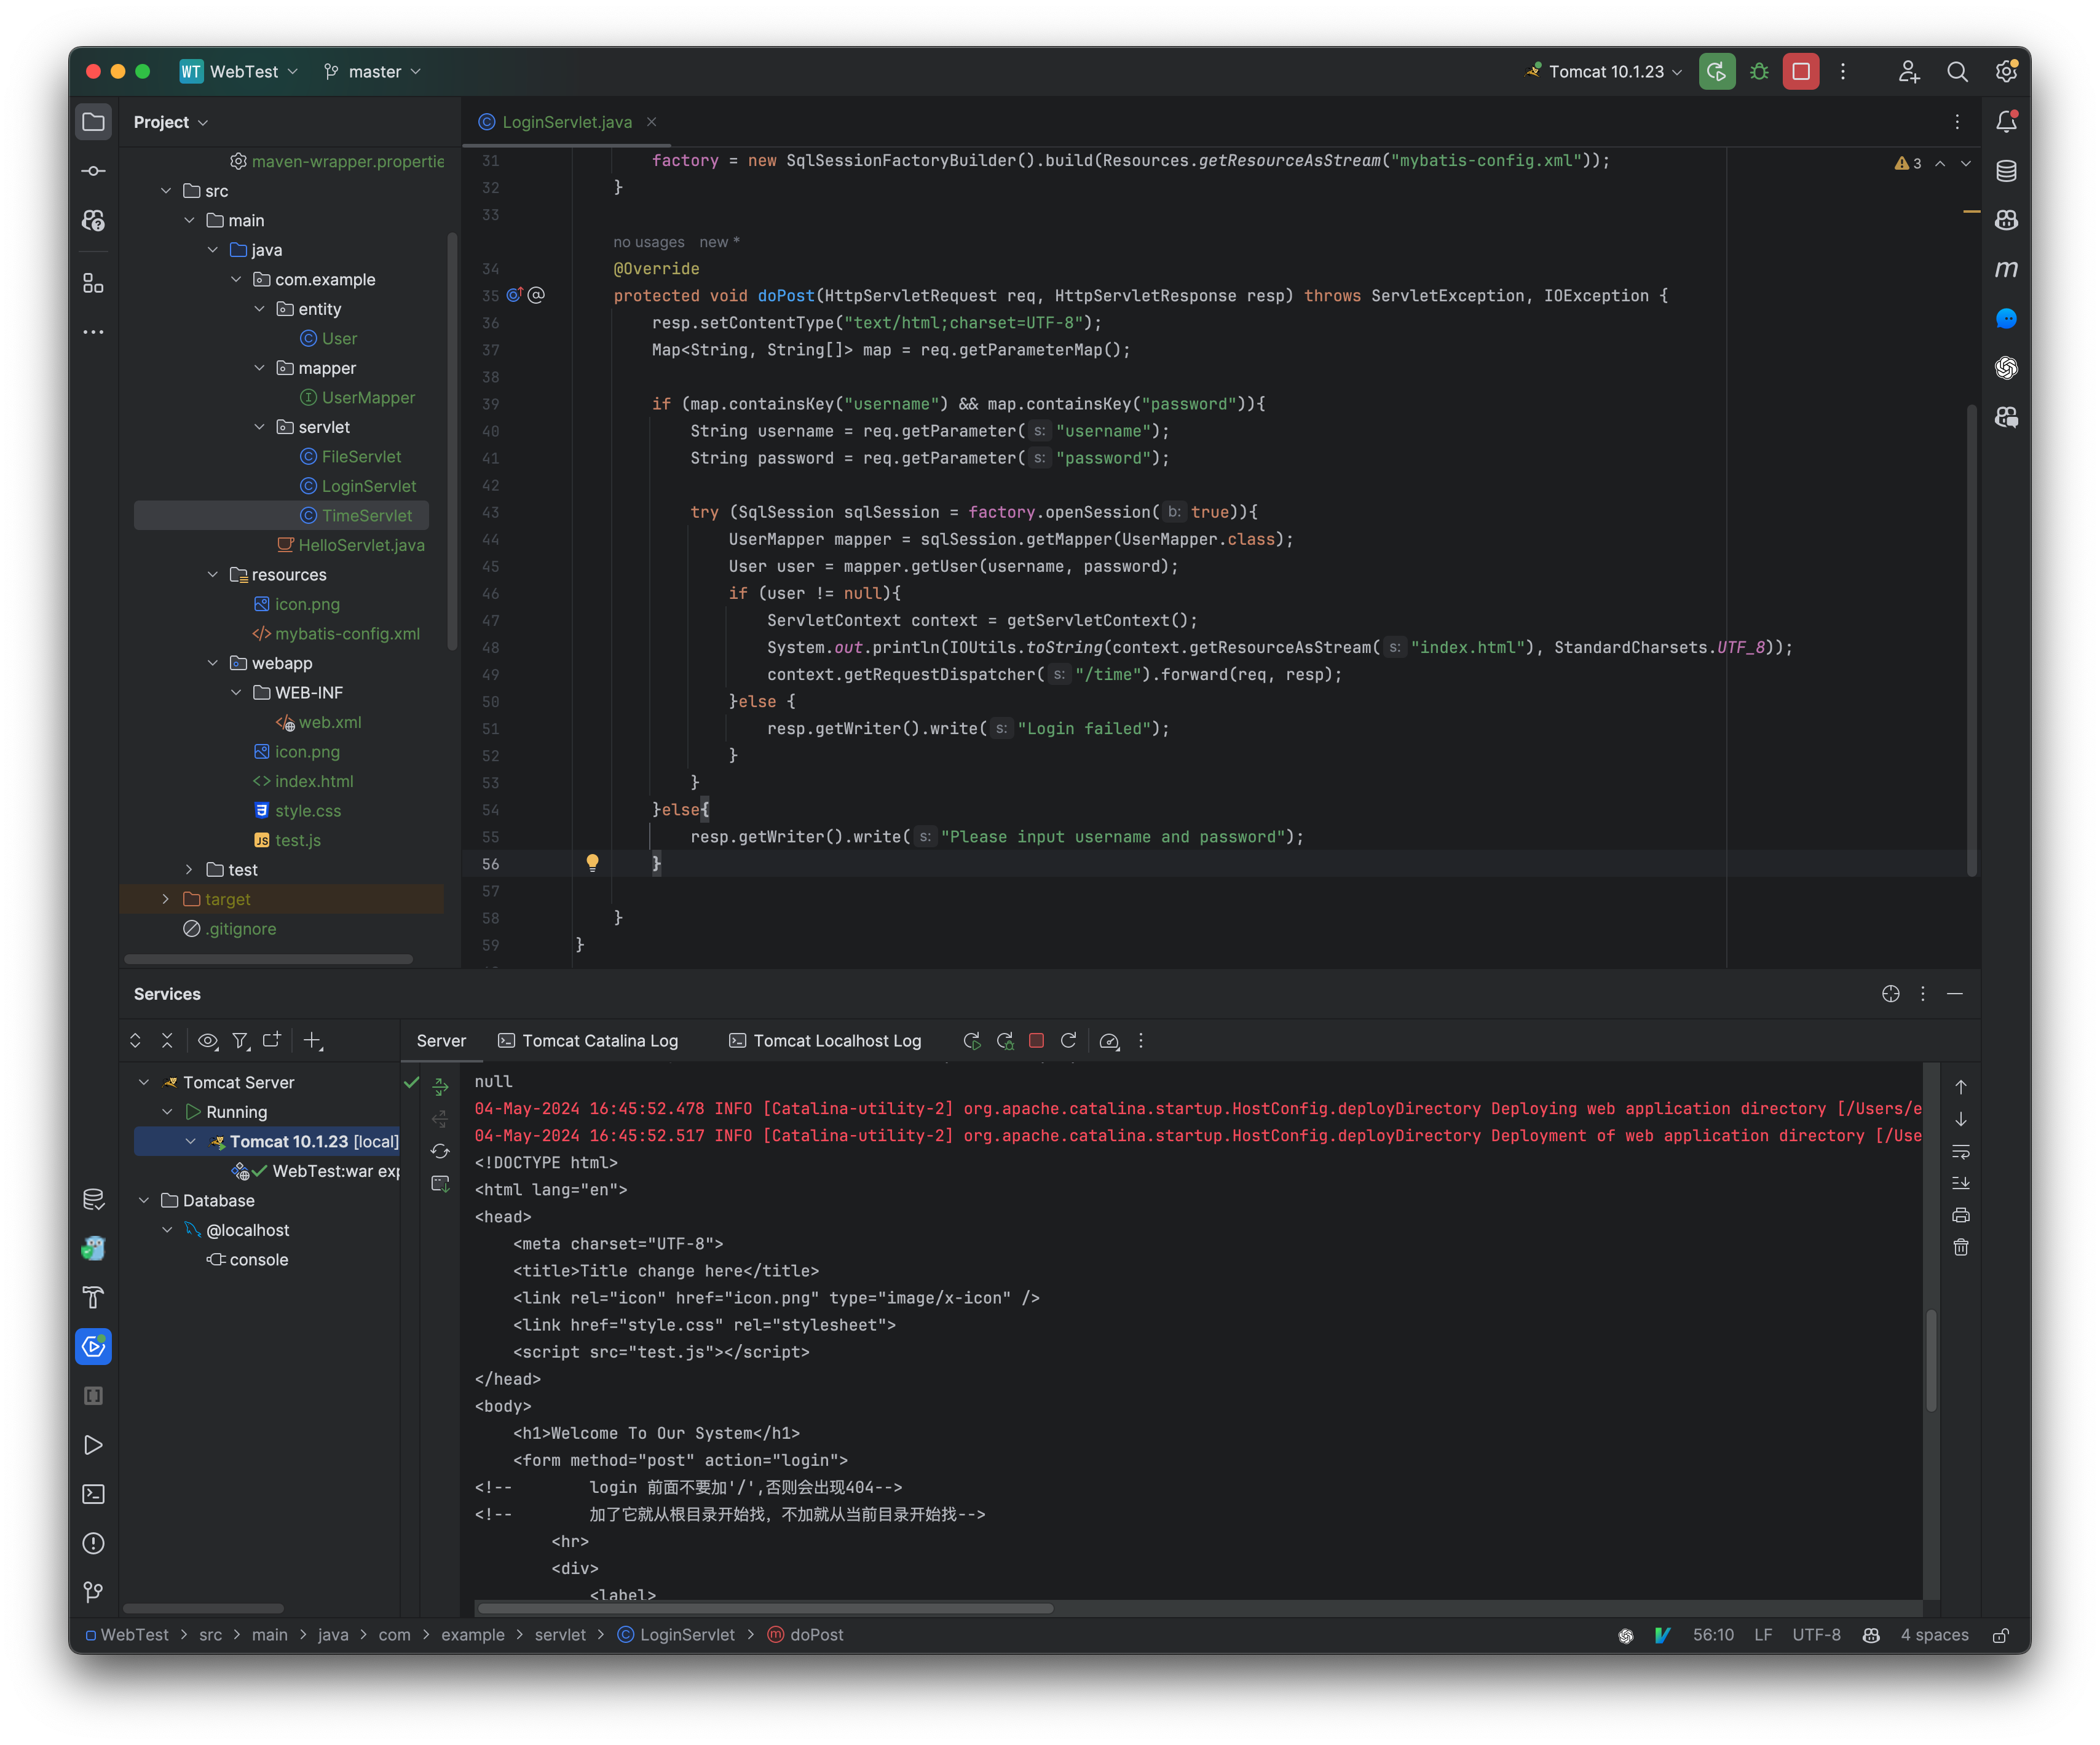Collapse the servlet package in the Project tree

point(260,427)
